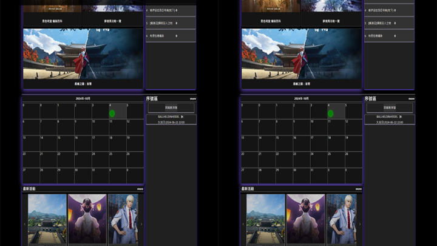Click scissors icon beside BALLHELDINHHEDEL code, right pane
The height and width of the screenshot is (246, 437).
click(x=401, y=116)
